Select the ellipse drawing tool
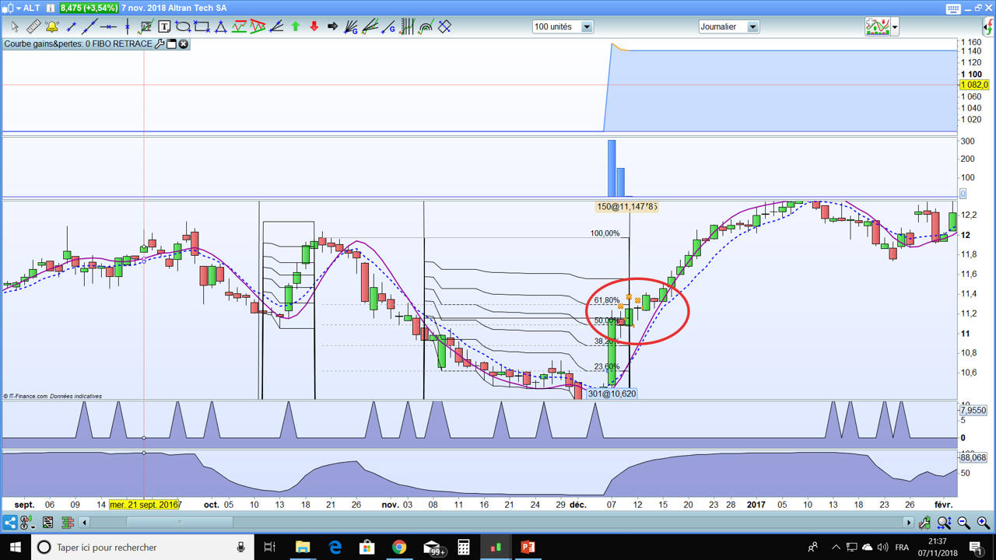Viewport: 996px width, 560px height. (x=183, y=26)
